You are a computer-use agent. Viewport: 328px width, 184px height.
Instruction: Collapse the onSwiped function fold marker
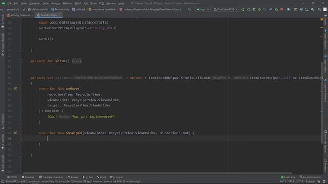click(x=20, y=133)
